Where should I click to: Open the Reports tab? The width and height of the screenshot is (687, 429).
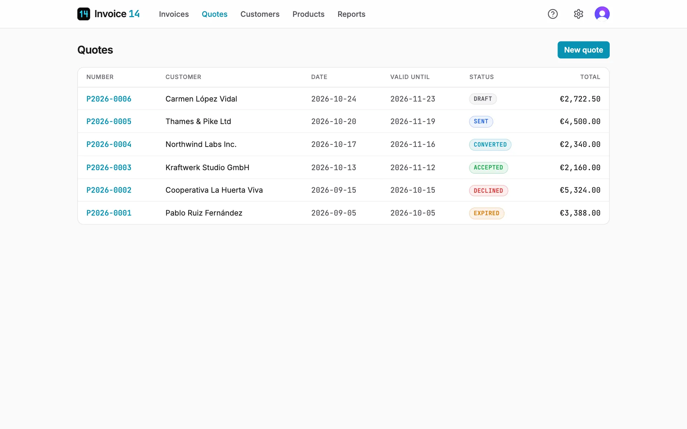351,14
